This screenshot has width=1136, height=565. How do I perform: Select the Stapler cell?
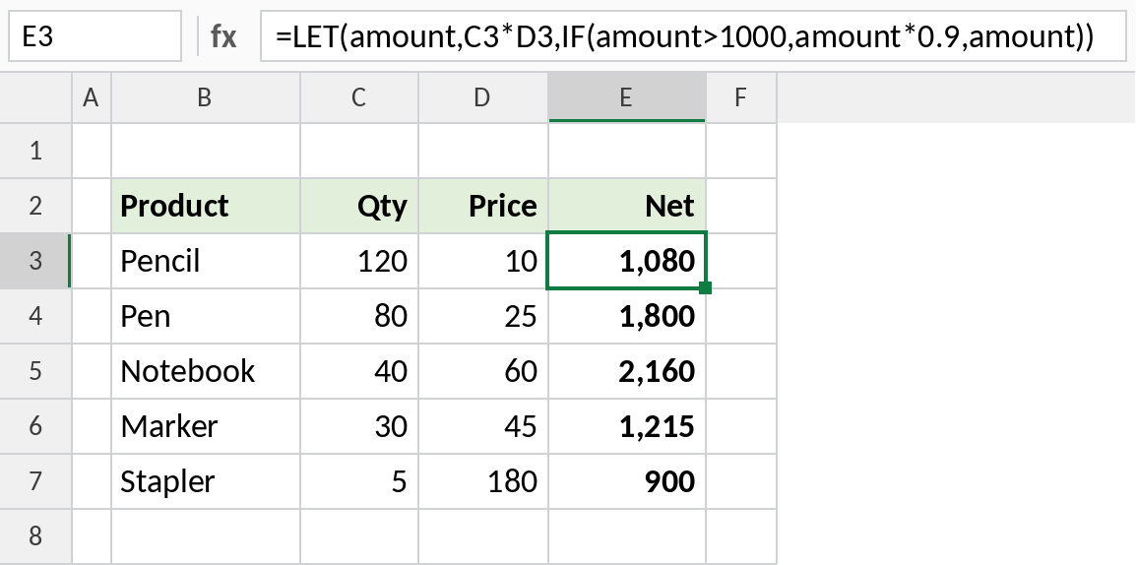click(x=205, y=481)
